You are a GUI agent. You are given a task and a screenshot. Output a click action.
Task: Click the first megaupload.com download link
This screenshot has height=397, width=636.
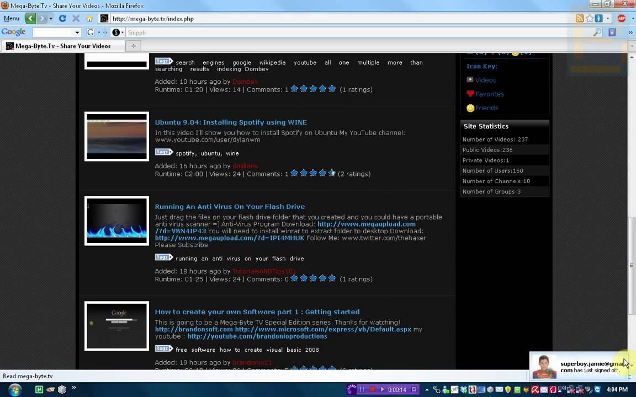(366, 224)
